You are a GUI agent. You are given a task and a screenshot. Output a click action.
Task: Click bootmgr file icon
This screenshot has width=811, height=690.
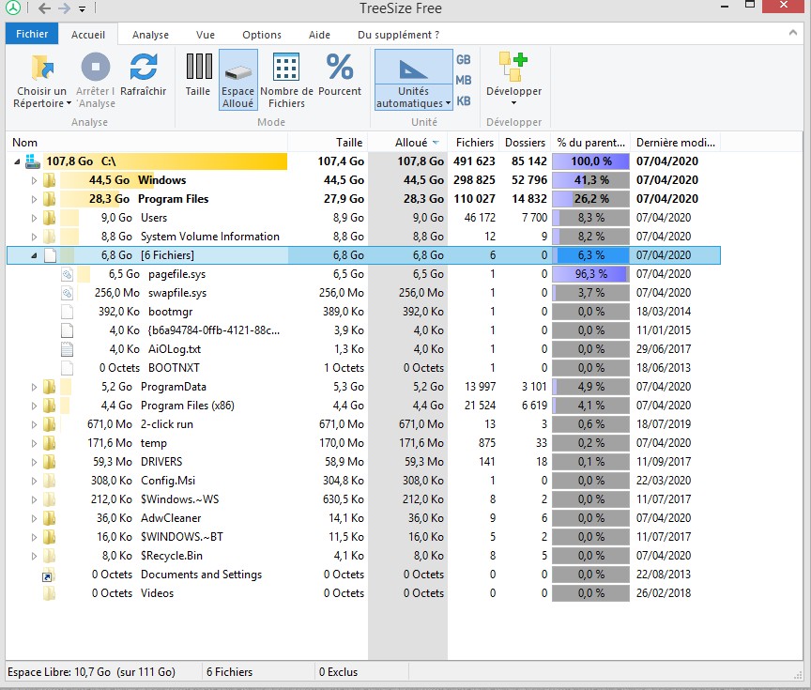pyautogui.click(x=68, y=312)
